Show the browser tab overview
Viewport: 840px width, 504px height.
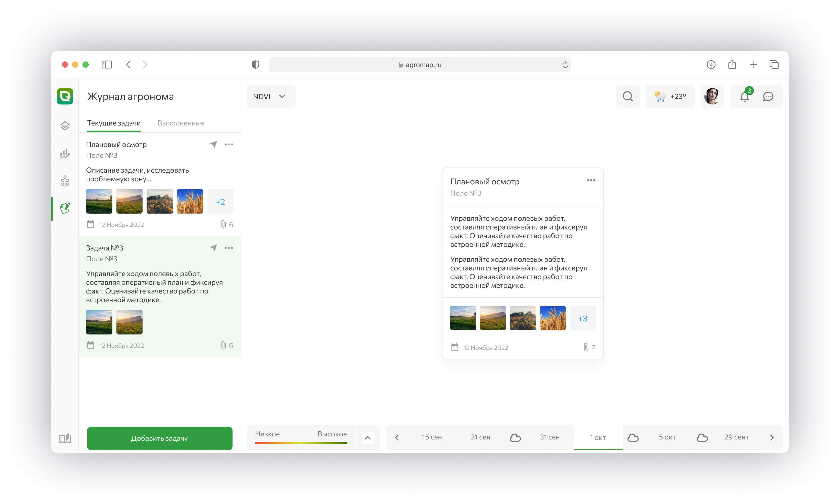(774, 65)
